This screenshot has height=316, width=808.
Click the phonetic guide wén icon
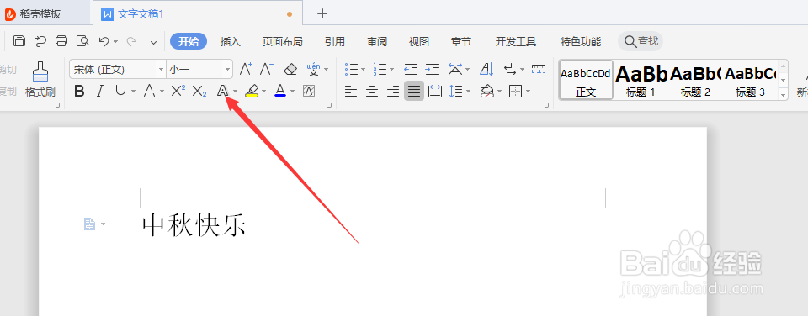(x=313, y=69)
